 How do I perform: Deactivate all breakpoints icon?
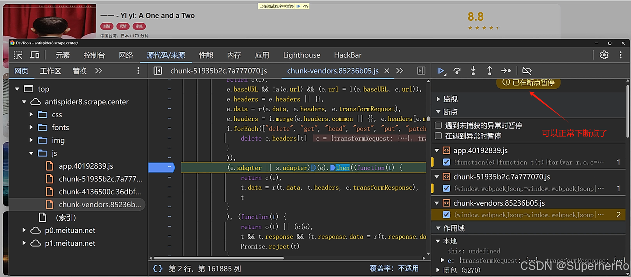pos(527,71)
